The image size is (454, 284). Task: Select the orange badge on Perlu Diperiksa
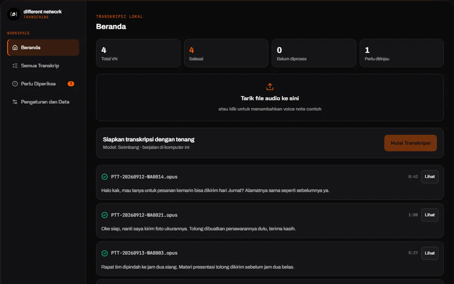pyautogui.click(x=71, y=84)
